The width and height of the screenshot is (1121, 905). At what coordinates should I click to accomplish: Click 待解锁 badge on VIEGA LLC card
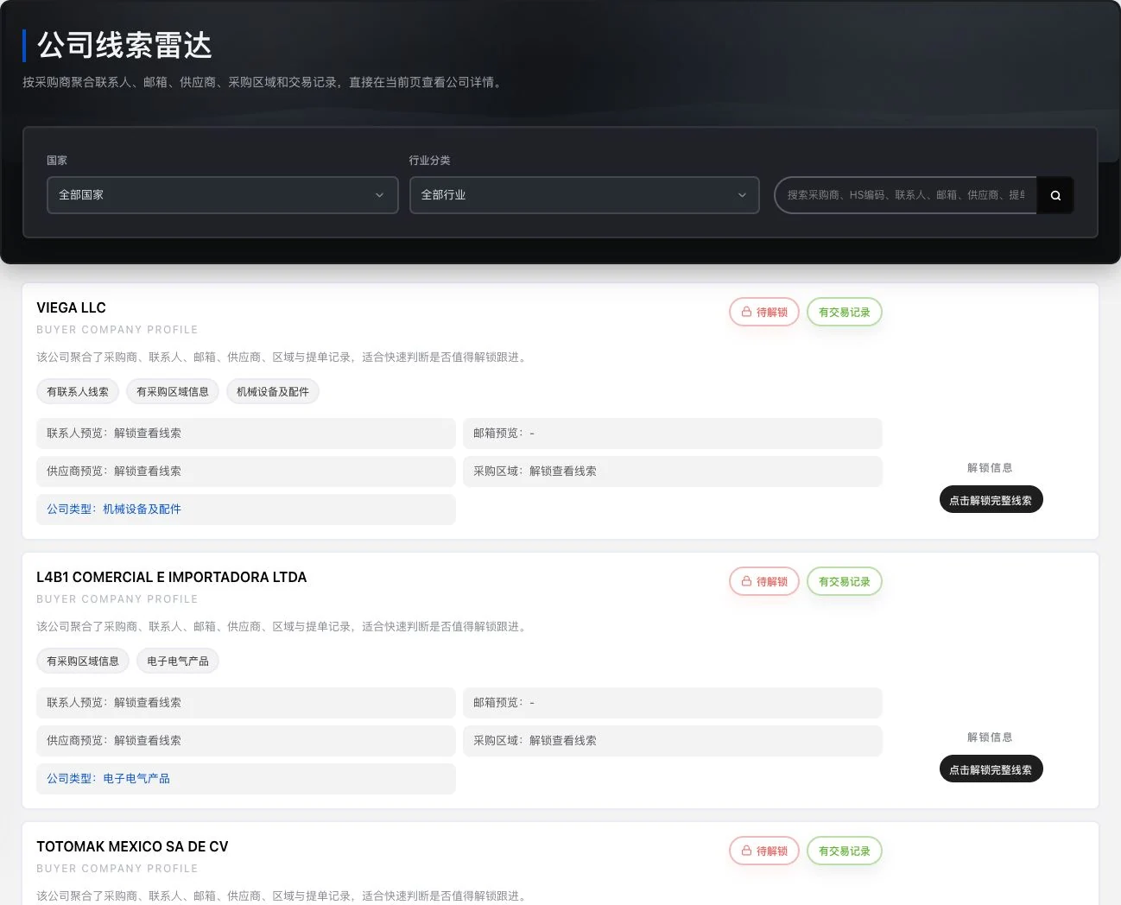coord(764,313)
